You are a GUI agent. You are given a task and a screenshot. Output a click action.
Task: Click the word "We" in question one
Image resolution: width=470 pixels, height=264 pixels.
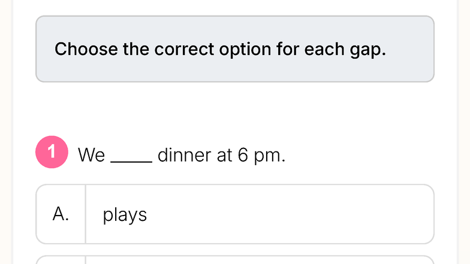coord(91,155)
